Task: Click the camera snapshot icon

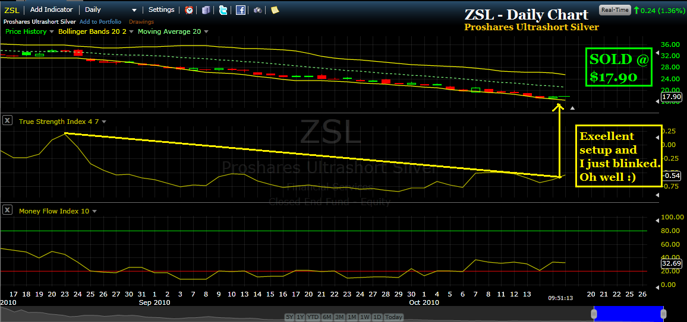Action: pyautogui.click(x=258, y=9)
